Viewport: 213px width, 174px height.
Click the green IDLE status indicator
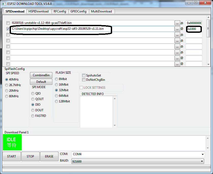12,142
